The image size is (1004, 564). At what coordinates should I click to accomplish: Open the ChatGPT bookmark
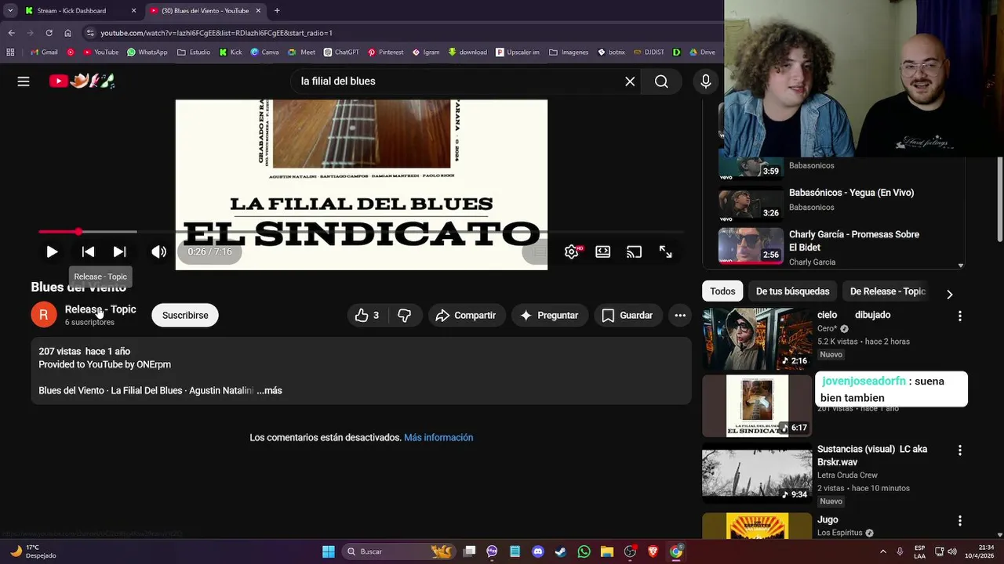pos(340,52)
